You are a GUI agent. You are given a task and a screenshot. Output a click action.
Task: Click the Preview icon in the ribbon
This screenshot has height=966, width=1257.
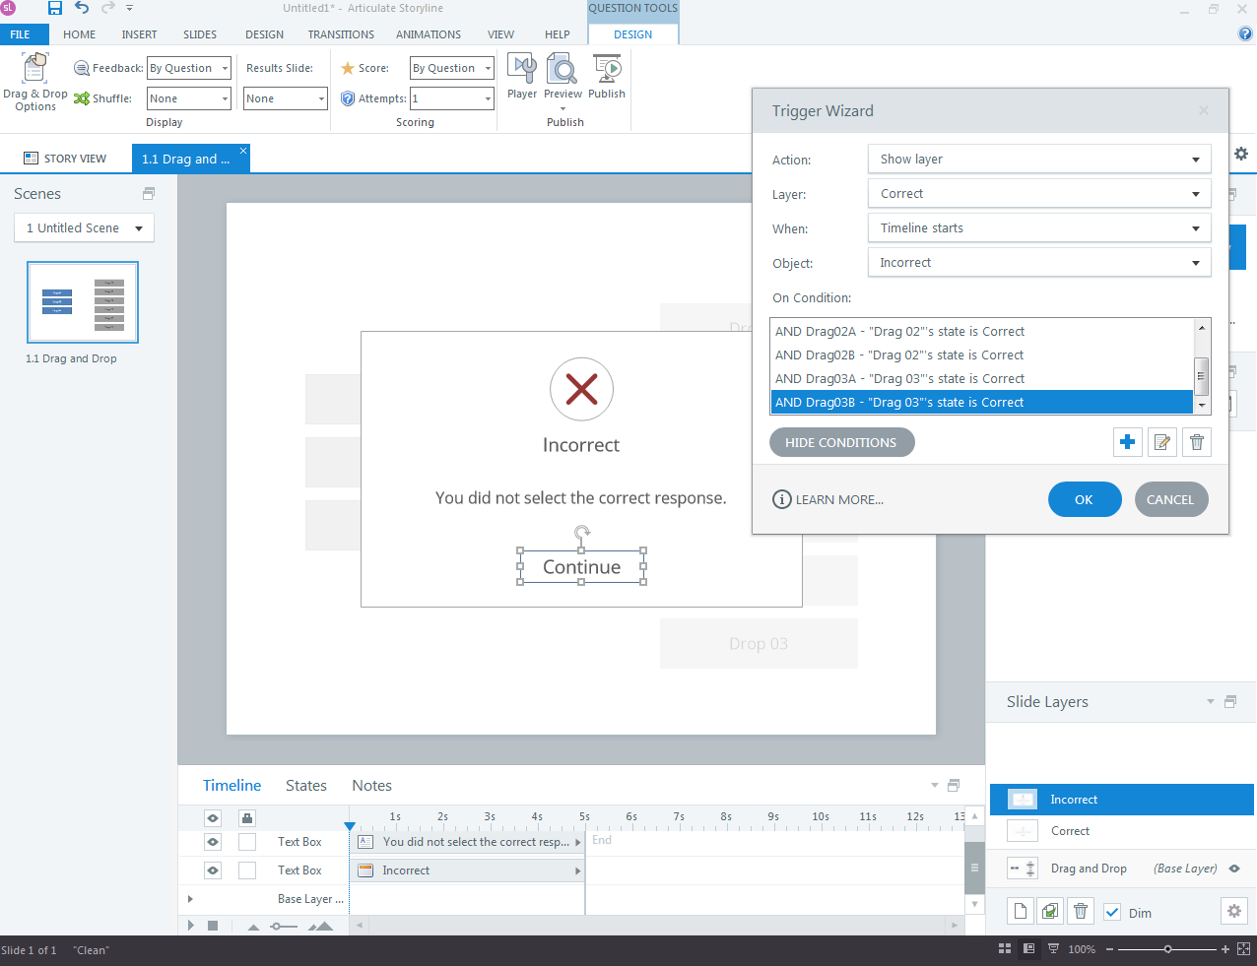point(562,72)
